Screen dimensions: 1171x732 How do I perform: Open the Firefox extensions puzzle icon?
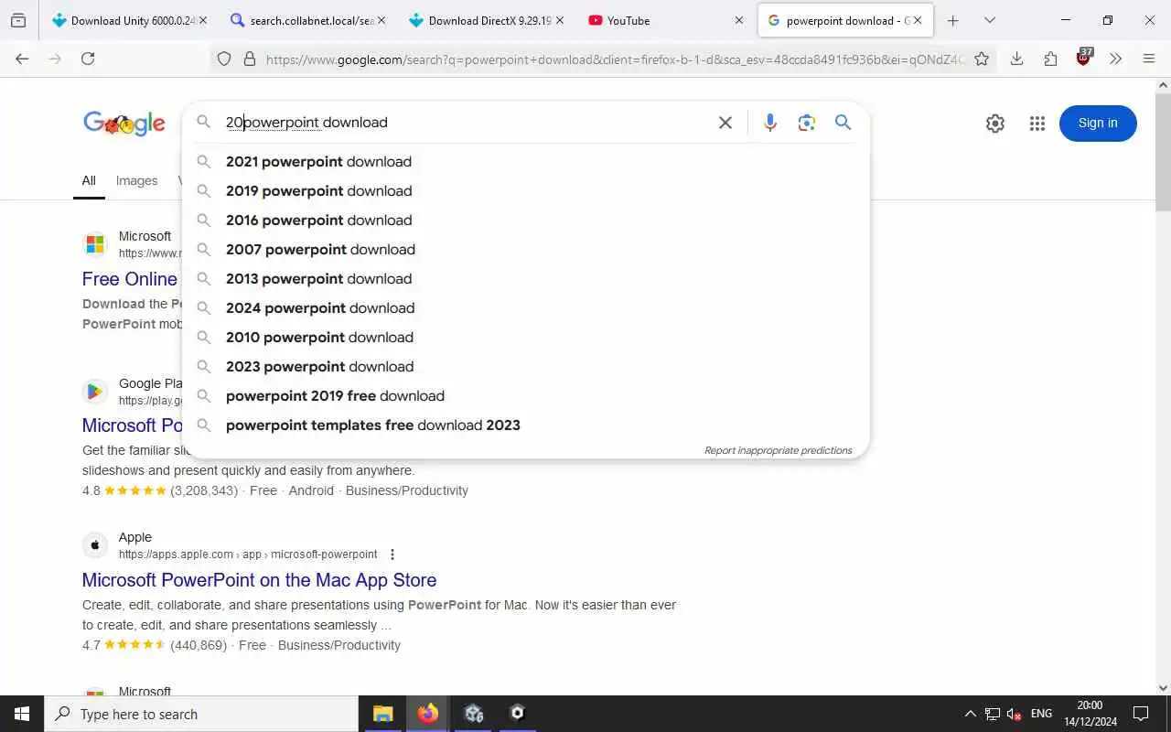pyautogui.click(x=1050, y=59)
